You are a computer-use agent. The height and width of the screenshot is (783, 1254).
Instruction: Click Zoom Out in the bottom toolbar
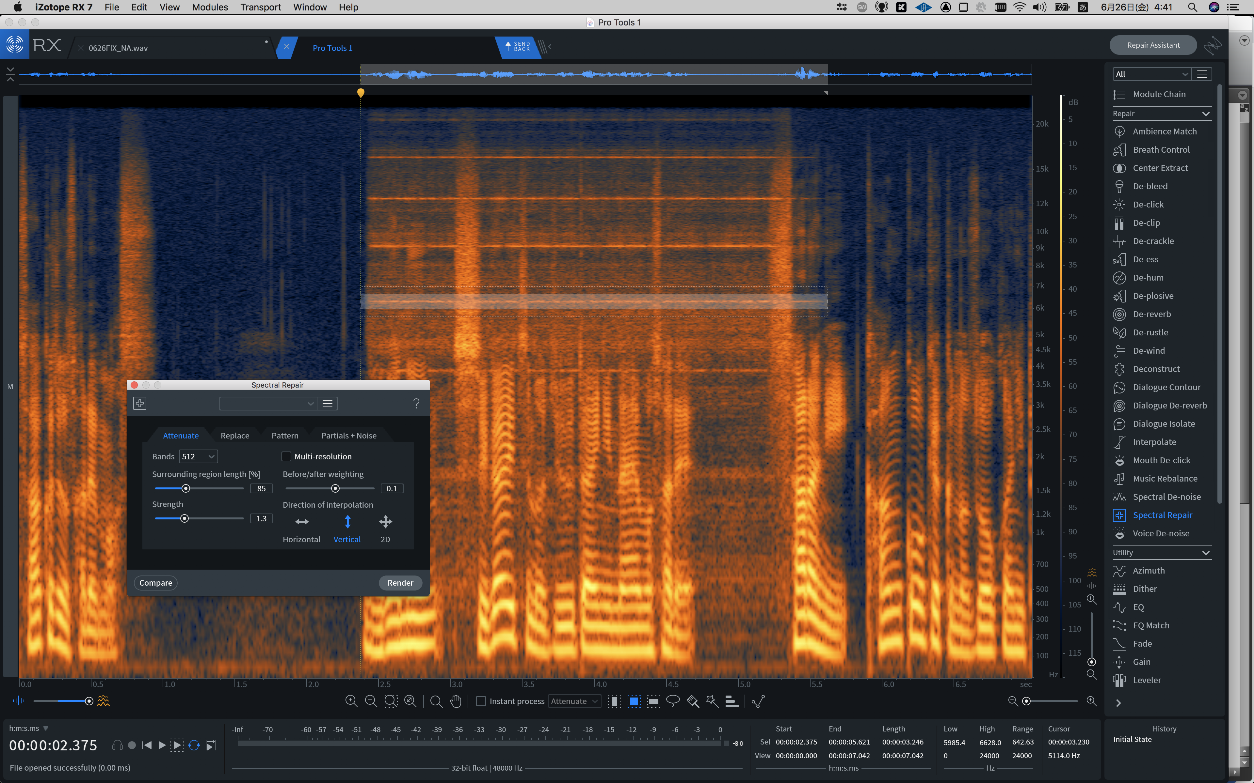371,701
